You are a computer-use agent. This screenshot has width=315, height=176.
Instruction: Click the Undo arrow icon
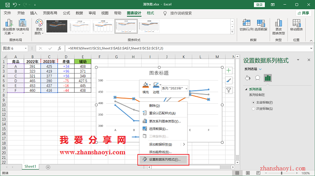click(15, 5)
